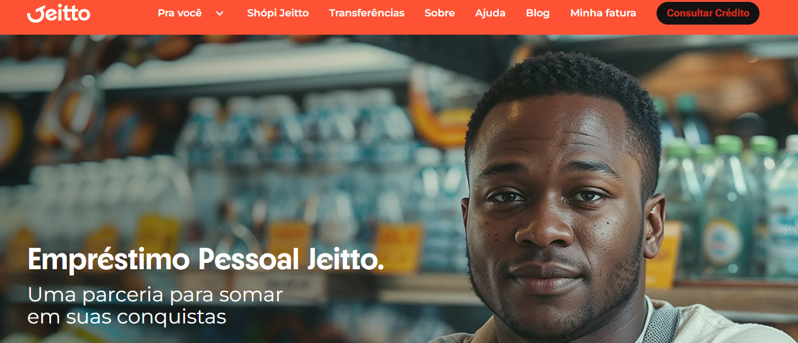
Task: Open the Pra você menu label
Action: tap(180, 13)
